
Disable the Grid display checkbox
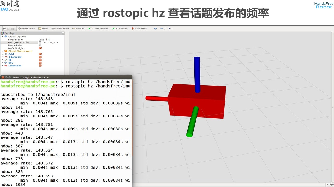click(40, 54)
